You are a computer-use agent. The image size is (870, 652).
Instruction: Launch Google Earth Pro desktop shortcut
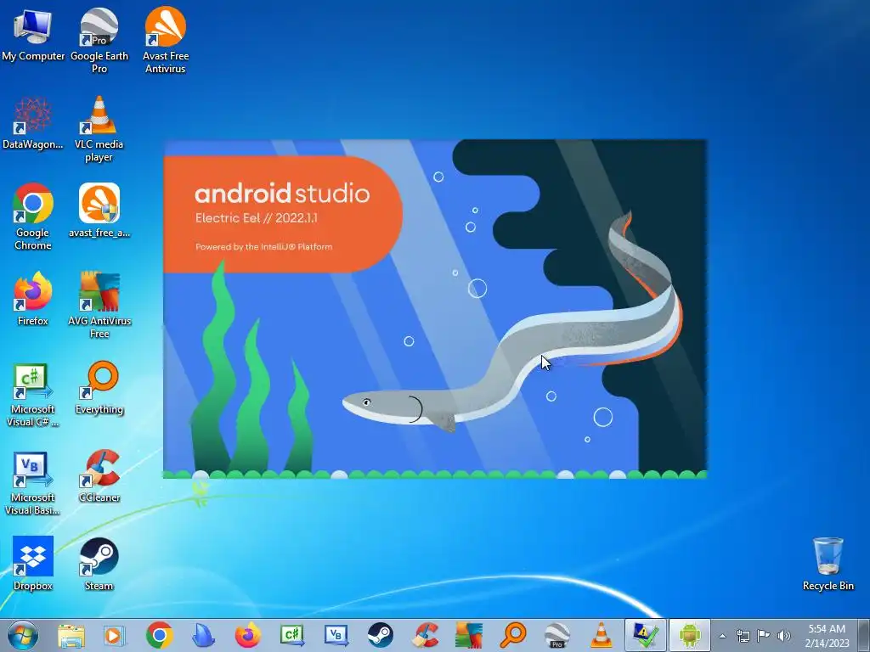[x=99, y=40]
